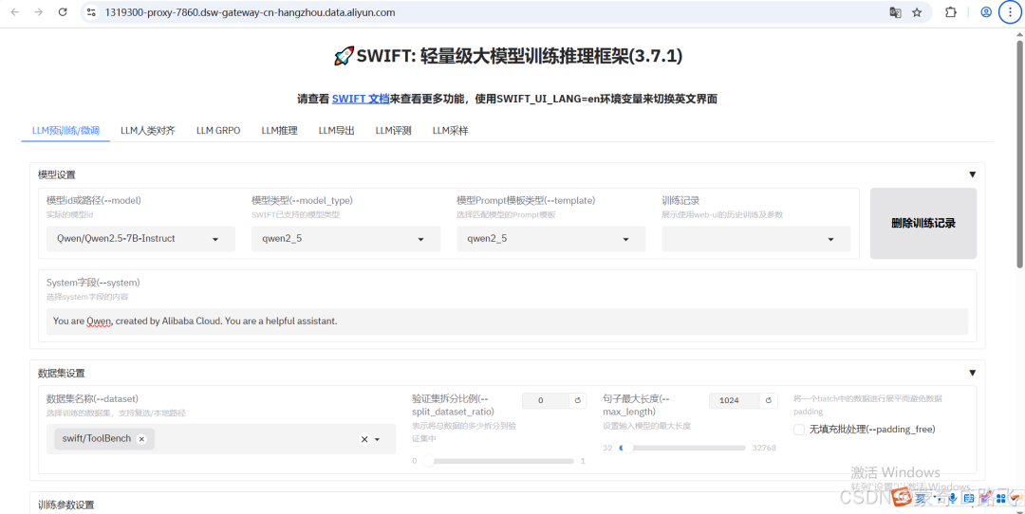
Task: Open the browser extensions puzzle icon
Action: pos(951,12)
